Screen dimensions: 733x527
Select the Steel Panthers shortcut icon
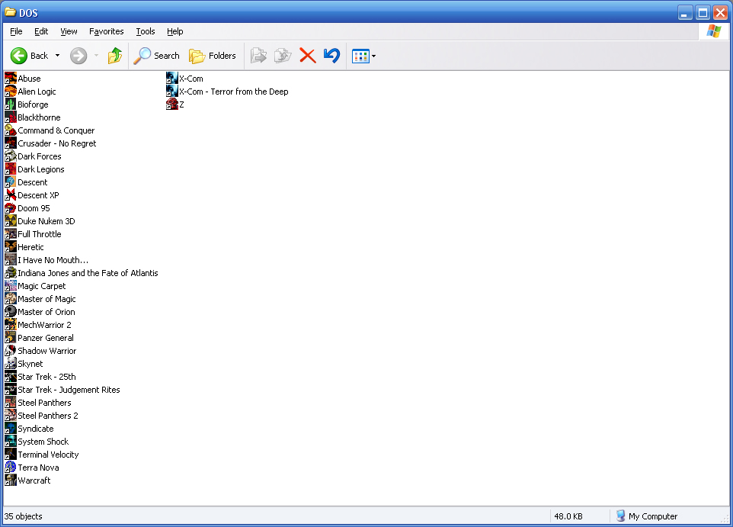pyautogui.click(x=11, y=402)
